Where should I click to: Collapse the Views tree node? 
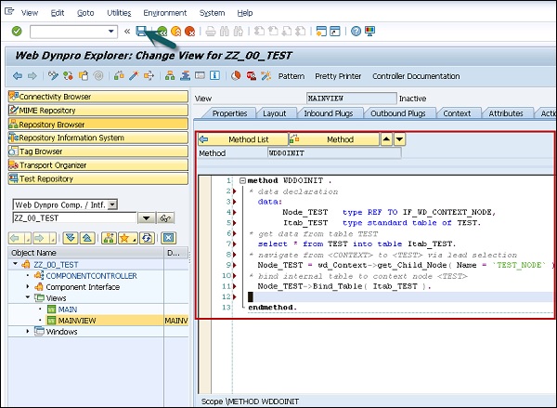coord(28,297)
